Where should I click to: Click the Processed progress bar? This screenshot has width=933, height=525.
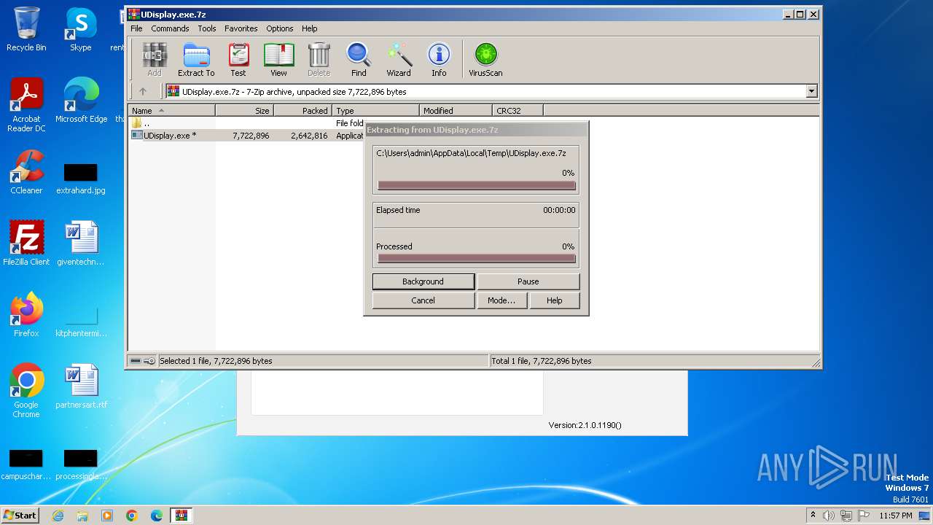click(477, 258)
